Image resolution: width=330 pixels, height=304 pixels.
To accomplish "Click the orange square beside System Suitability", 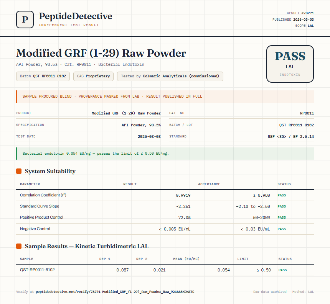I will click(19, 171).
